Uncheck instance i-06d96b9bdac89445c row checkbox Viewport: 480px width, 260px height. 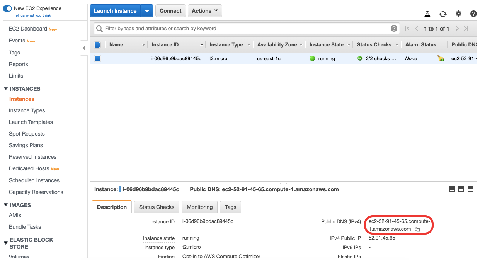coord(97,59)
